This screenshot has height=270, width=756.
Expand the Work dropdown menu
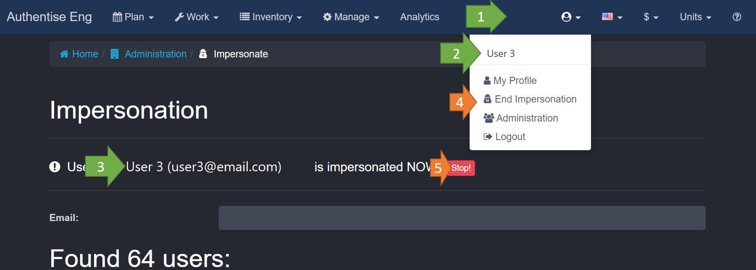click(x=197, y=17)
